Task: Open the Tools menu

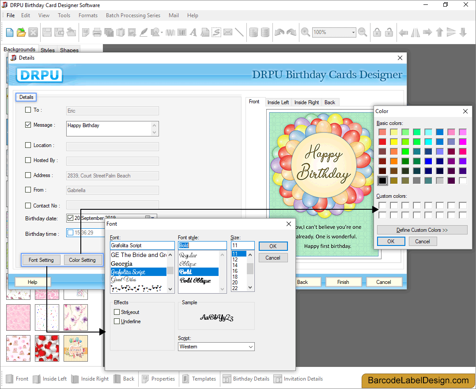Action: point(64,15)
